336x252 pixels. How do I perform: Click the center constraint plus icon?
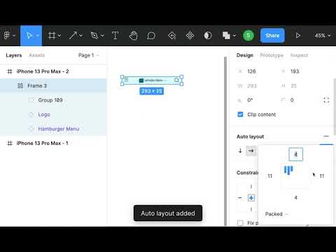coord(251,198)
